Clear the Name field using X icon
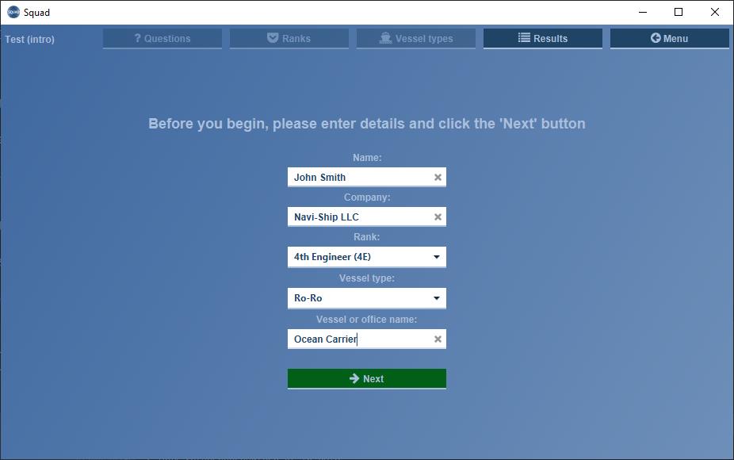Viewport: 734px width, 460px height. [x=438, y=178]
